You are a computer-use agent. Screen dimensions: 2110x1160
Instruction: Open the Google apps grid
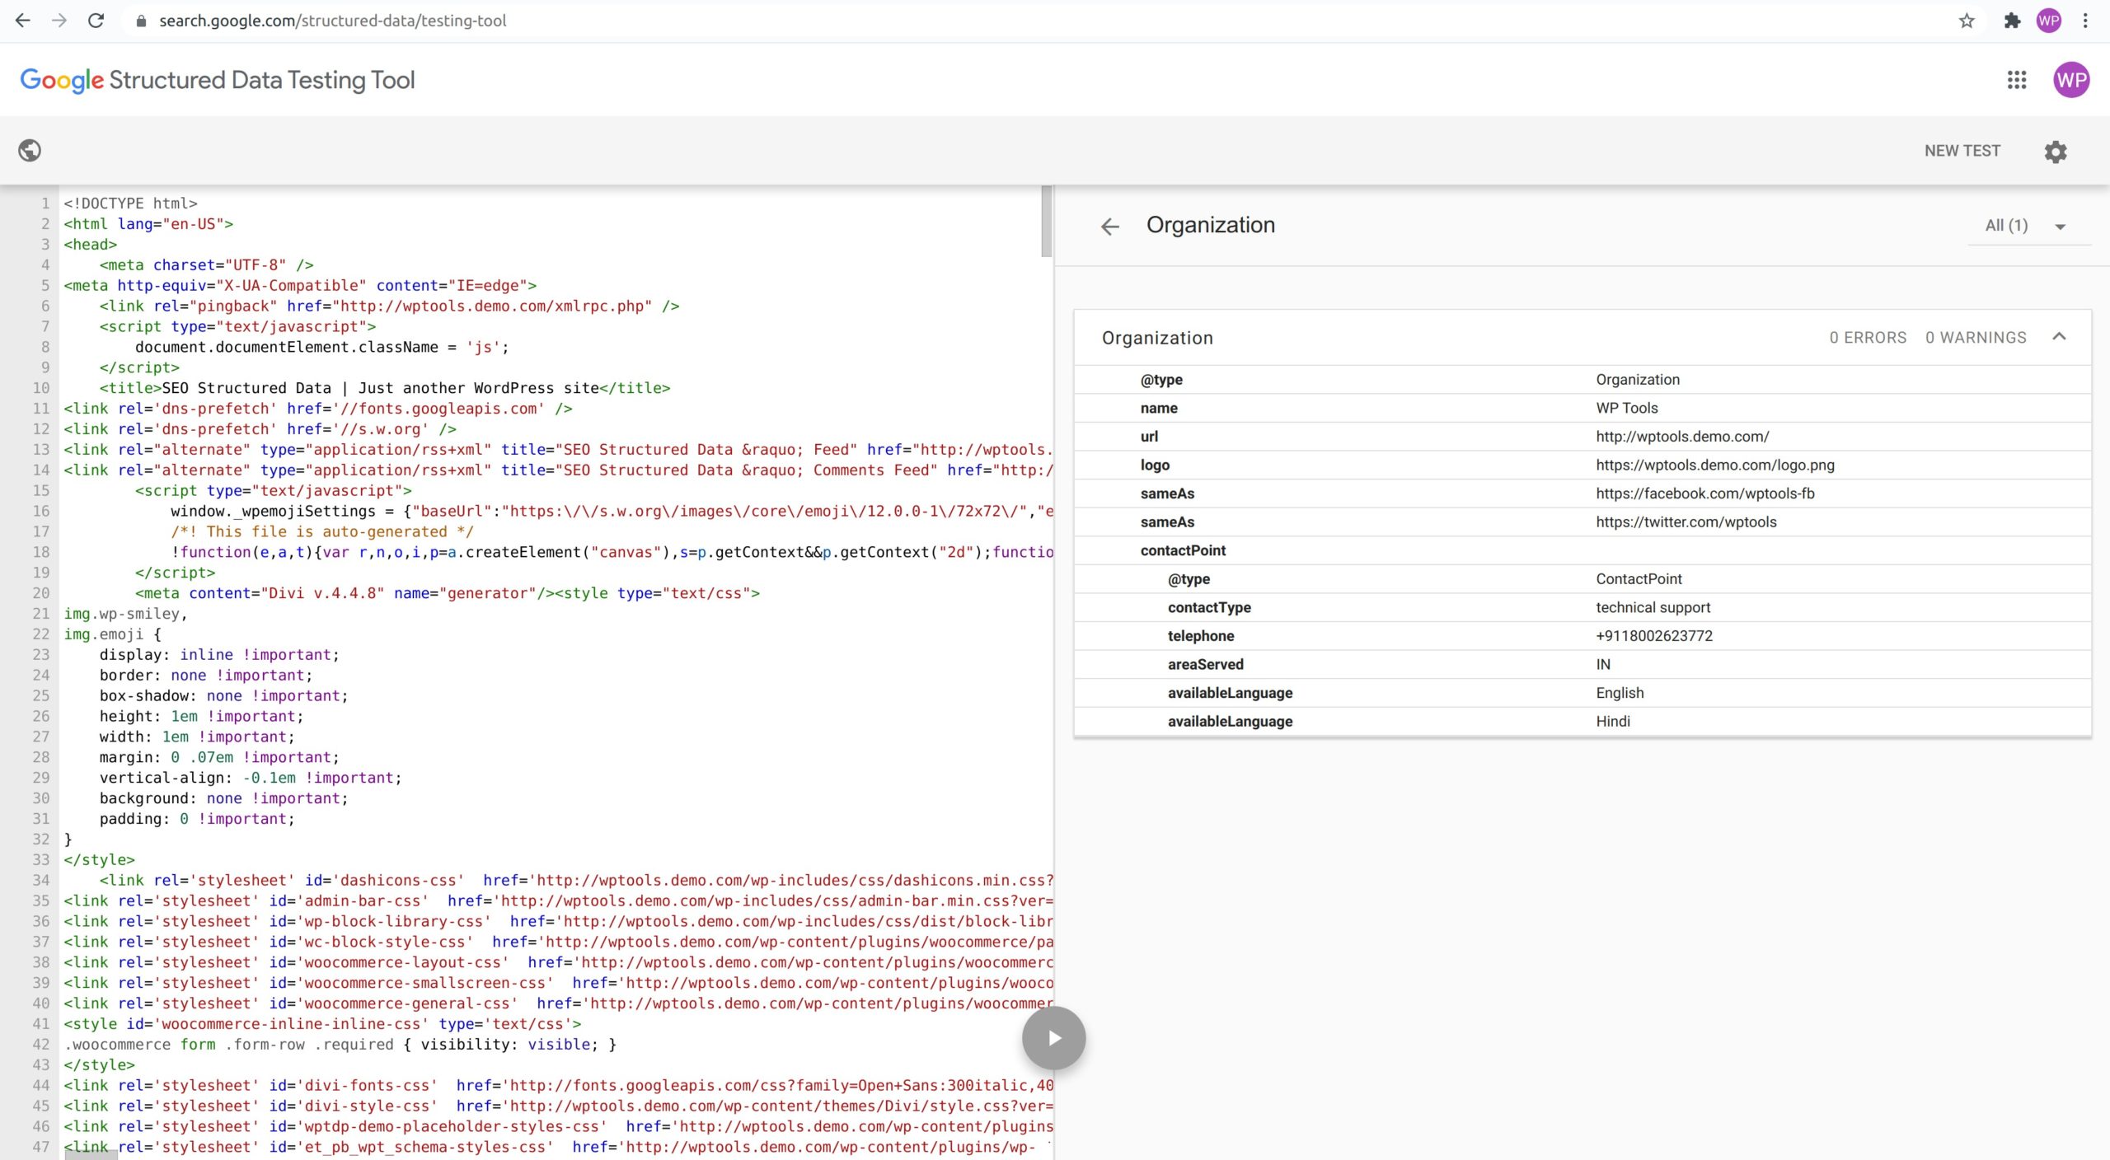[2016, 80]
